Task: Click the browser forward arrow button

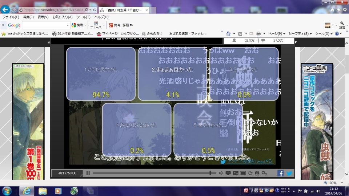Action: pyautogui.click(x=14, y=9)
